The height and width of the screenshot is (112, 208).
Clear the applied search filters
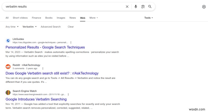(71, 27)
